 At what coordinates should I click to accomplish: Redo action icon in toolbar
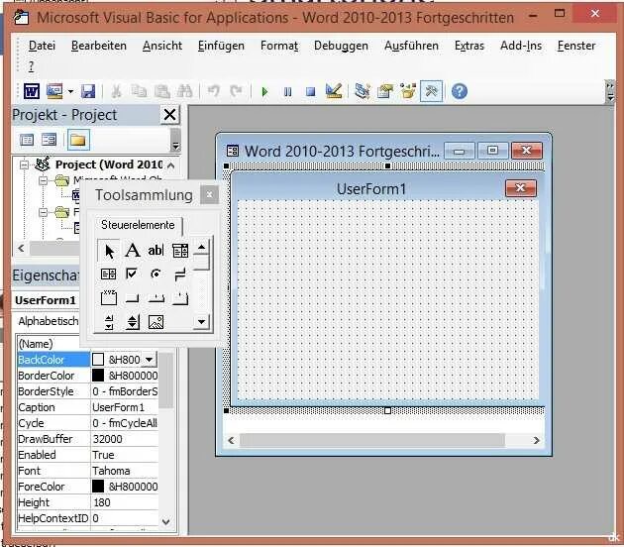pyautogui.click(x=236, y=91)
